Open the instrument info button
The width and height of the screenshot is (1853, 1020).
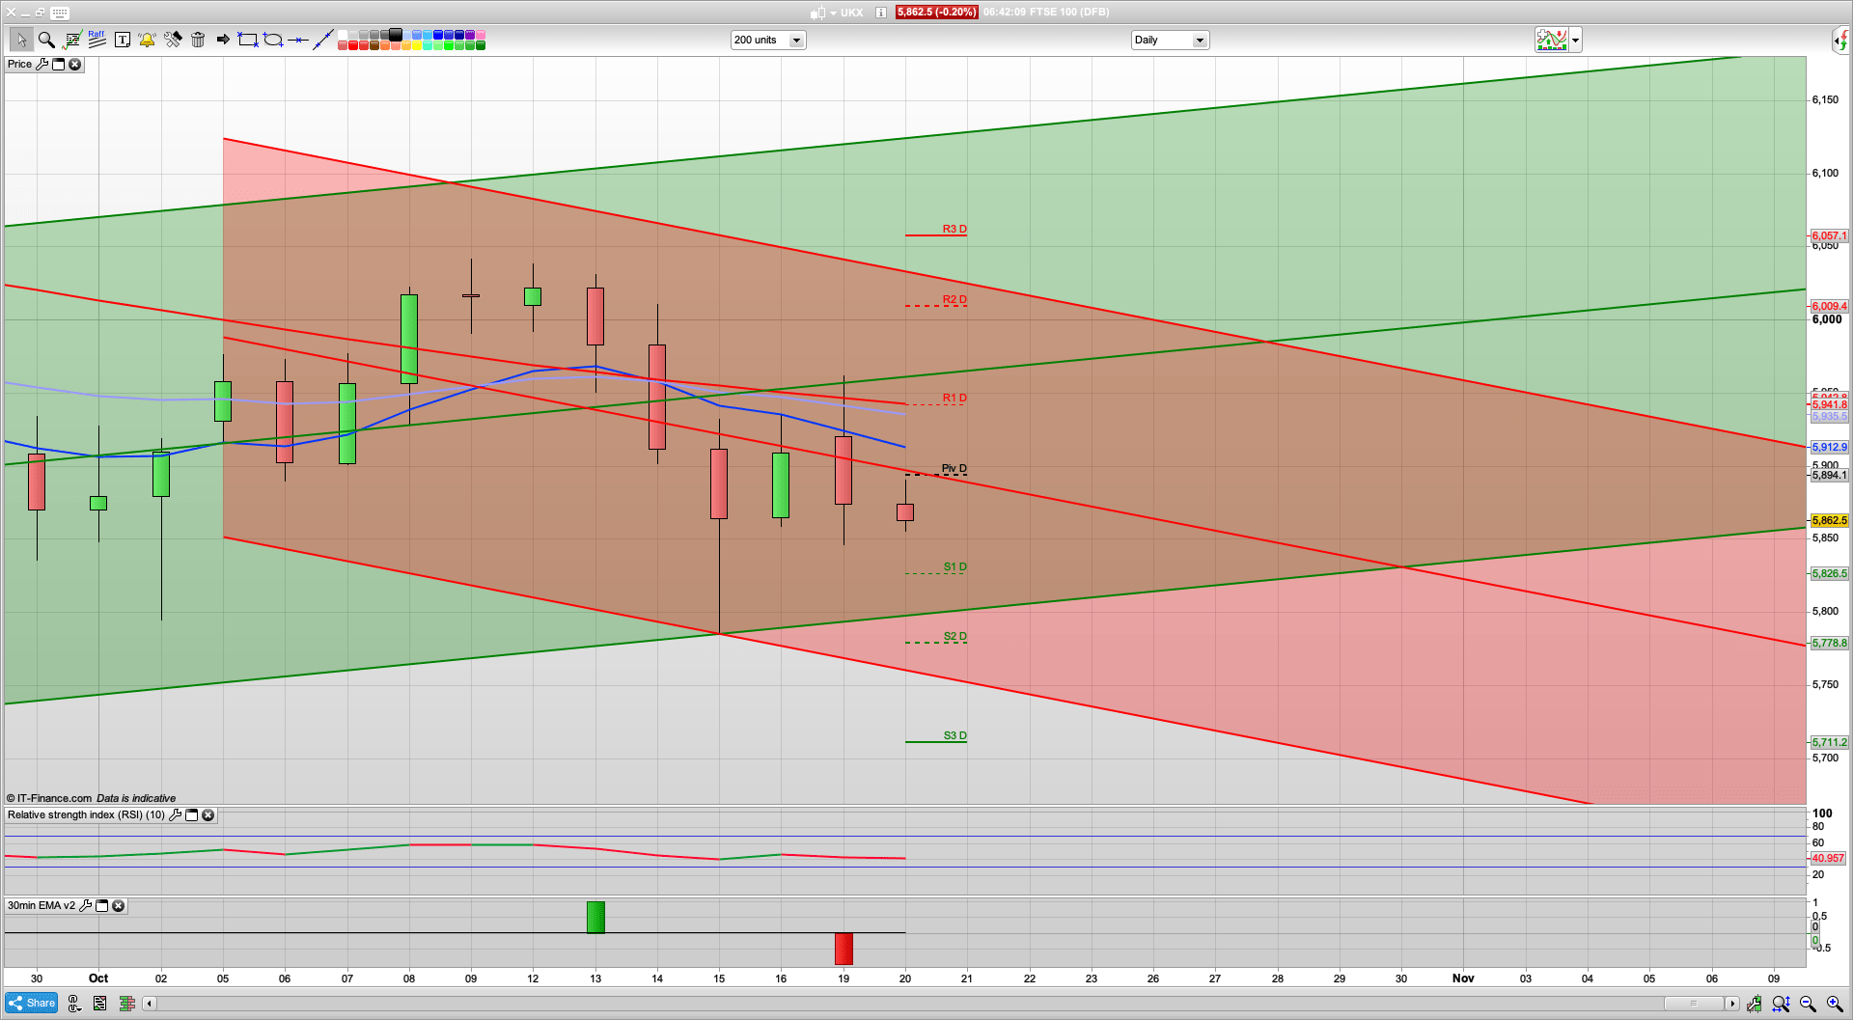(x=879, y=13)
